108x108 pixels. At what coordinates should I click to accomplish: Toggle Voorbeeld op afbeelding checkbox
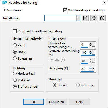pyautogui.click(x=65, y=10)
